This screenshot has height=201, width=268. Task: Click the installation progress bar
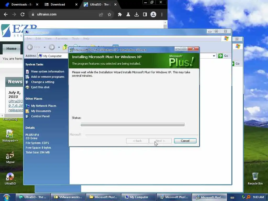tap(133, 124)
